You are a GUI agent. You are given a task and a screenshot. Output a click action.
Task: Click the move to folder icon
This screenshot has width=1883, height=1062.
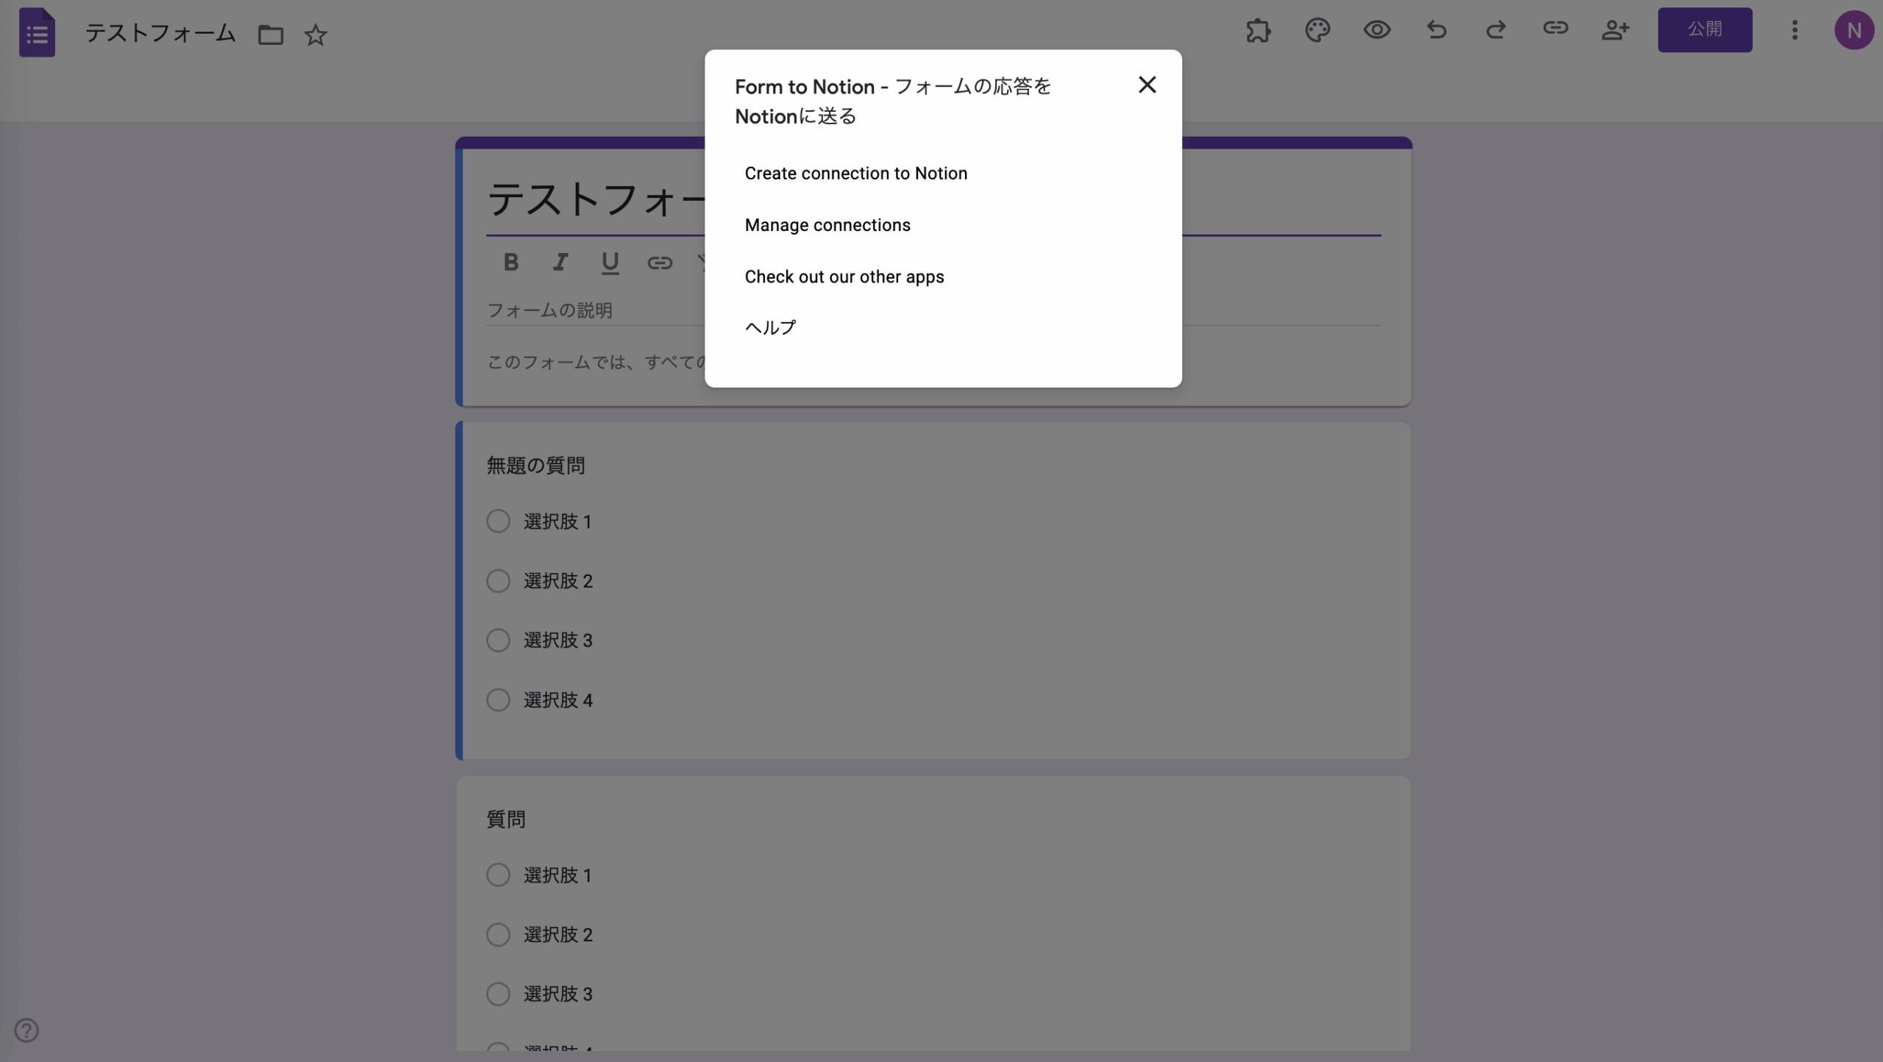pos(271,35)
